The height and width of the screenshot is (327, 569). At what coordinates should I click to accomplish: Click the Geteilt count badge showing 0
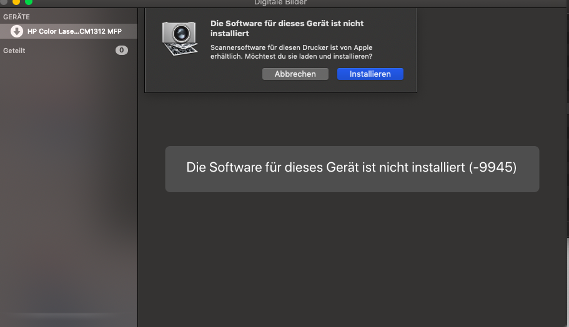coord(122,50)
